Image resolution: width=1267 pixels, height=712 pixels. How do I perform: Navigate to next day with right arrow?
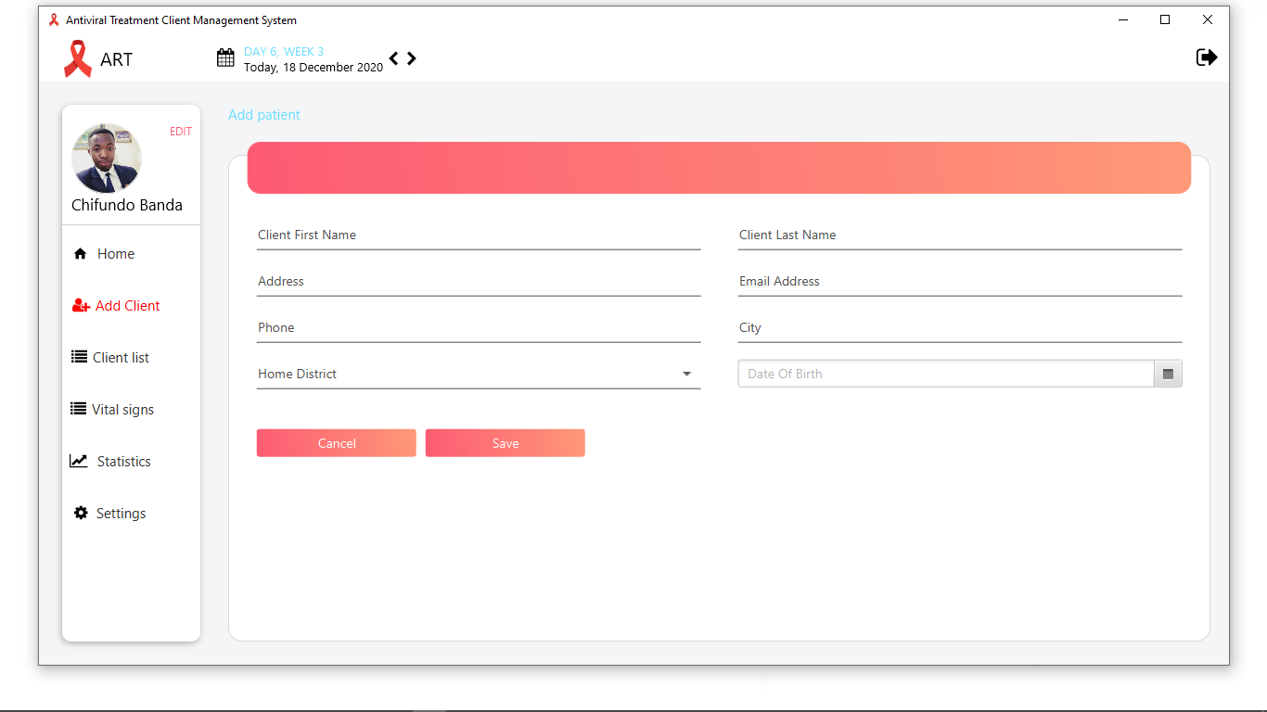(411, 57)
